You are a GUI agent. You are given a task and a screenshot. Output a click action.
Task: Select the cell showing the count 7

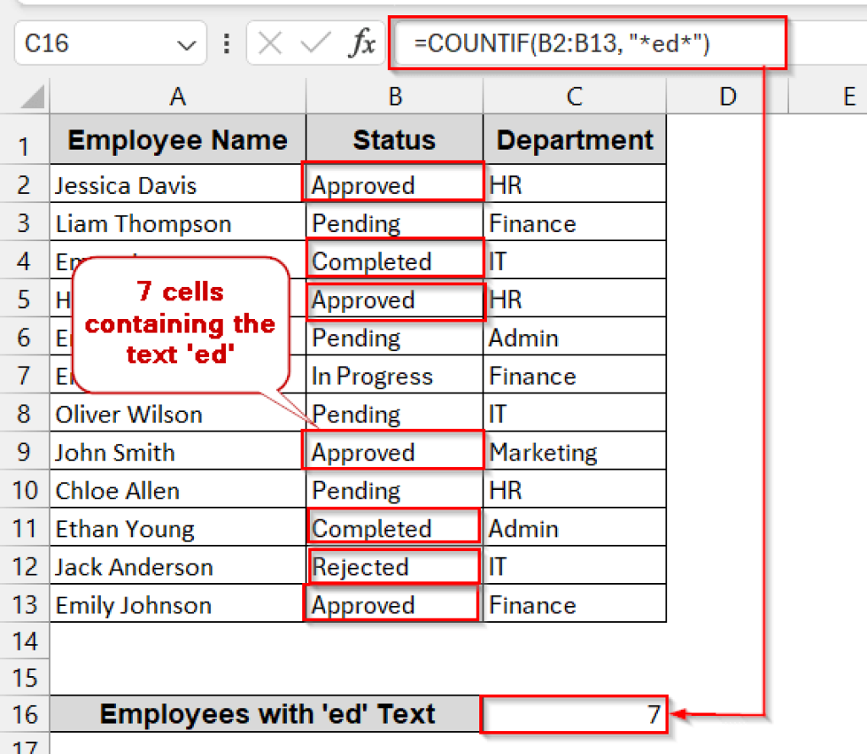[x=574, y=715]
